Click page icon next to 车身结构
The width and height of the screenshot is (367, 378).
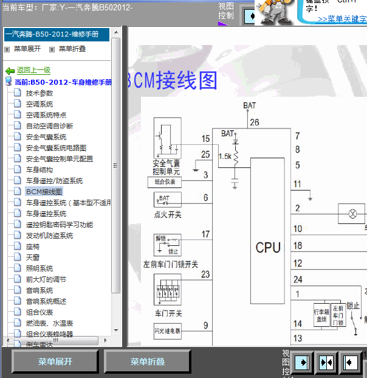tap(18, 169)
